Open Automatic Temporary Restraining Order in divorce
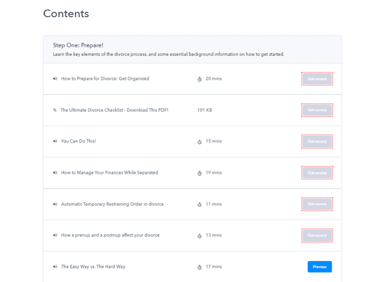Viewport: 384px width, 282px height. (x=113, y=204)
